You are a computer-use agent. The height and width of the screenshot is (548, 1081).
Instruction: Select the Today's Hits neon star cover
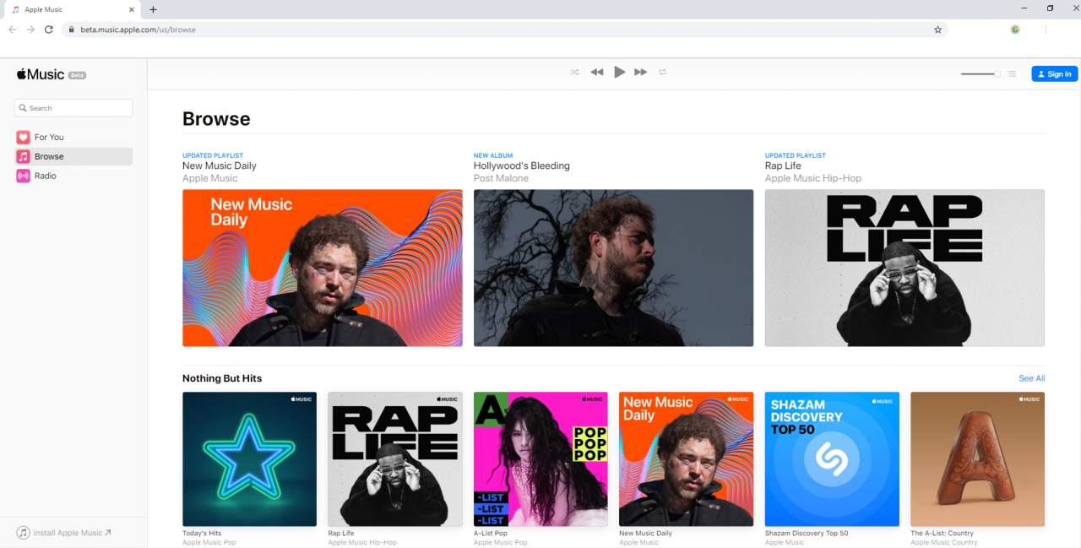tap(249, 458)
